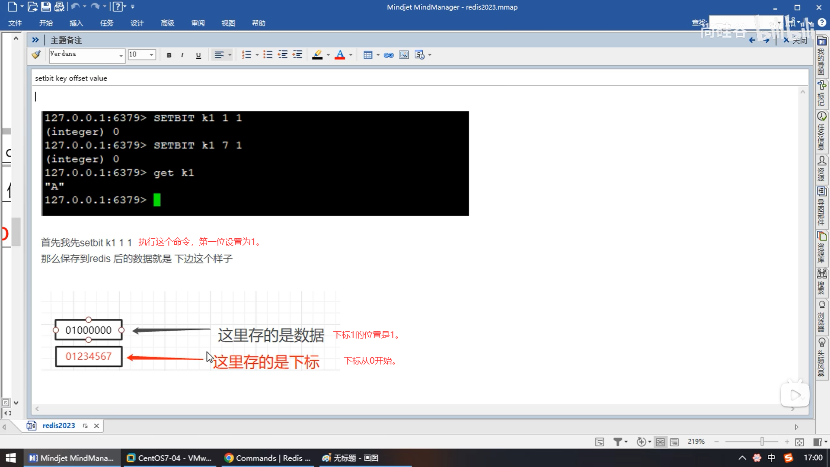Viewport: 830px width, 467px height.
Task: Open the Verdana font name dropdown
Action: [121, 55]
